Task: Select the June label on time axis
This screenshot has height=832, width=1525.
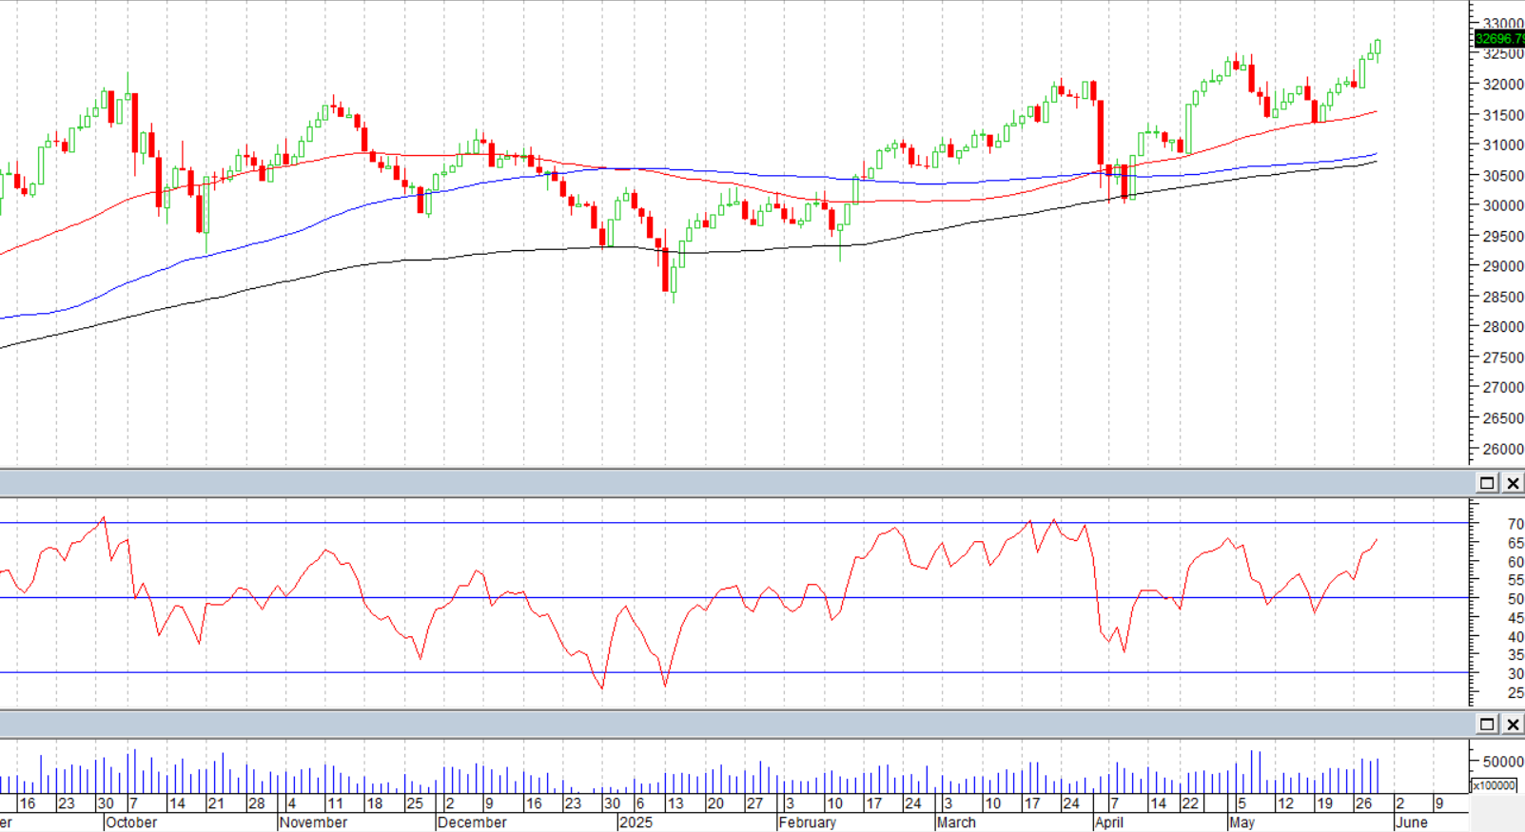Action: [1412, 822]
